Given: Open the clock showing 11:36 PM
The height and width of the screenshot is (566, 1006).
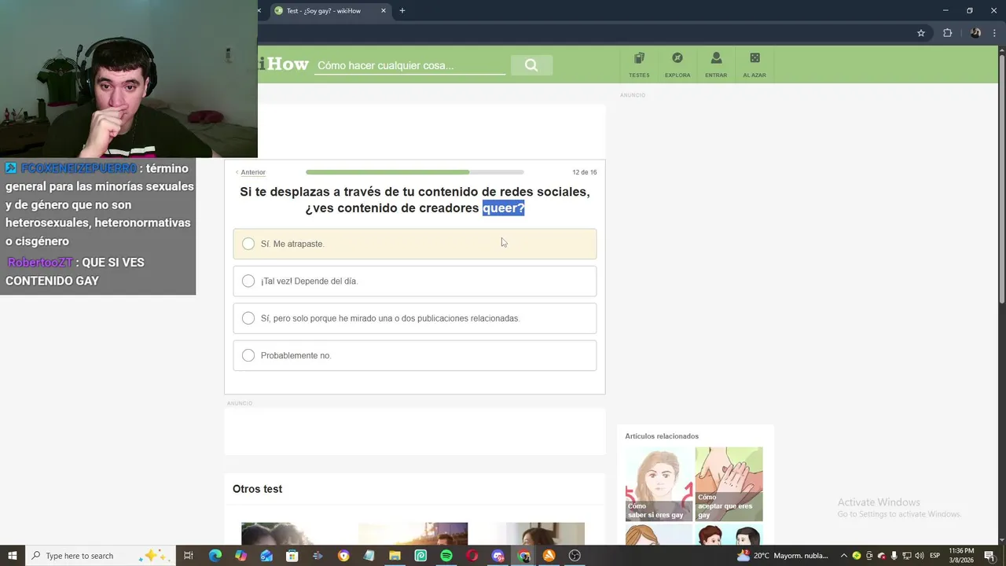Looking at the screenshot, I should coord(962,556).
